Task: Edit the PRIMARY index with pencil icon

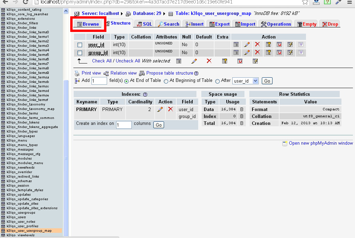Action: pyautogui.click(x=160, y=109)
